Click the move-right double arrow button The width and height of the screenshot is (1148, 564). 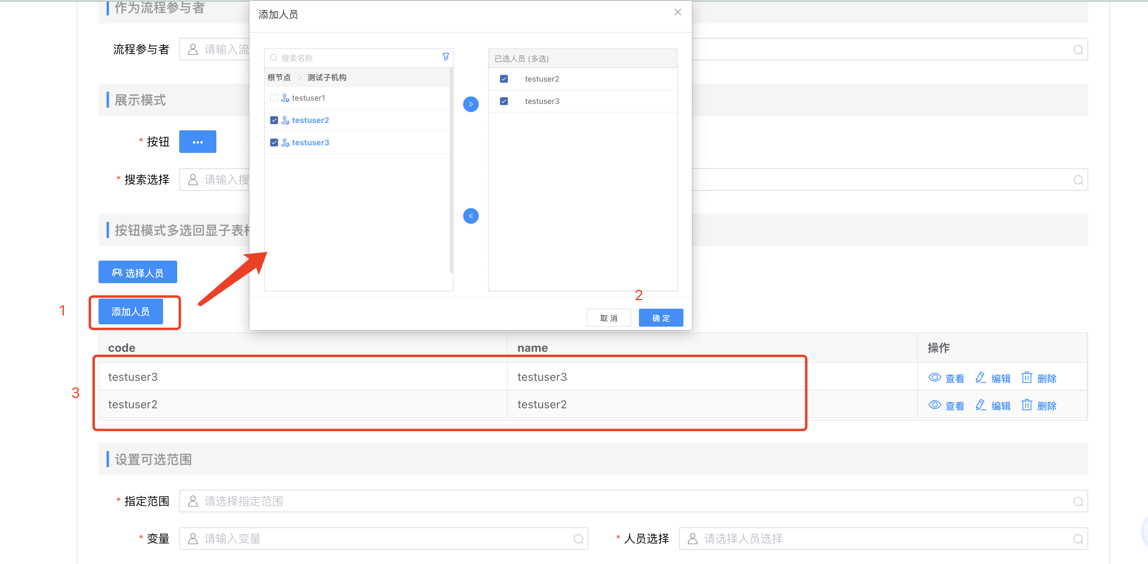471,104
